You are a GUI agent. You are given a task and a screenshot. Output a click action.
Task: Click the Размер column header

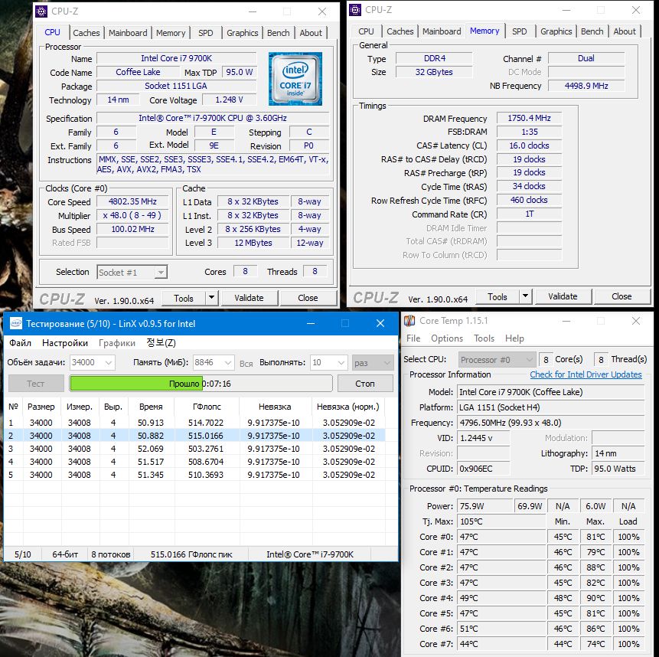click(41, 407)
